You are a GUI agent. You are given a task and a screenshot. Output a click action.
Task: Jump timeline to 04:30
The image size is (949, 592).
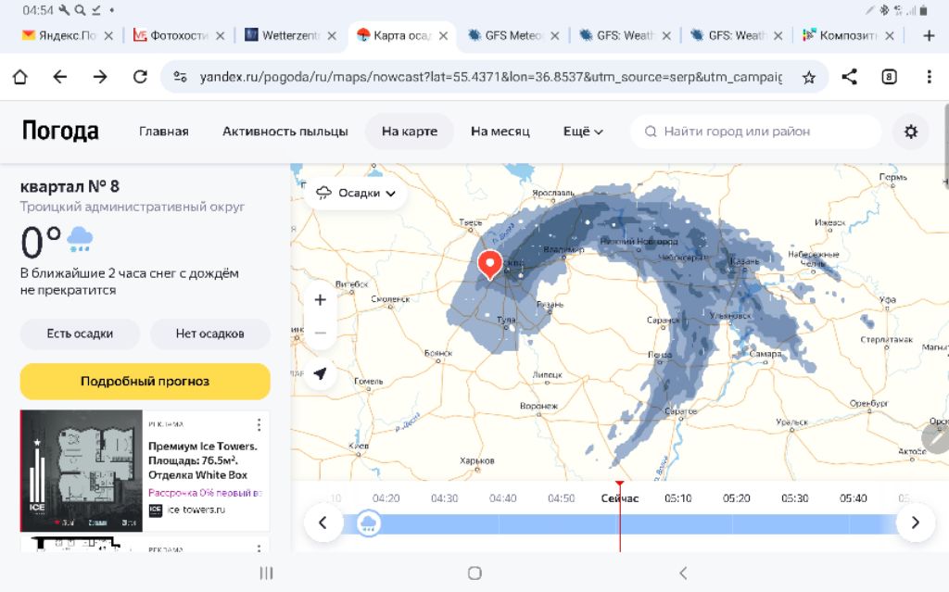pyautogui.click(x=444, y=498)
